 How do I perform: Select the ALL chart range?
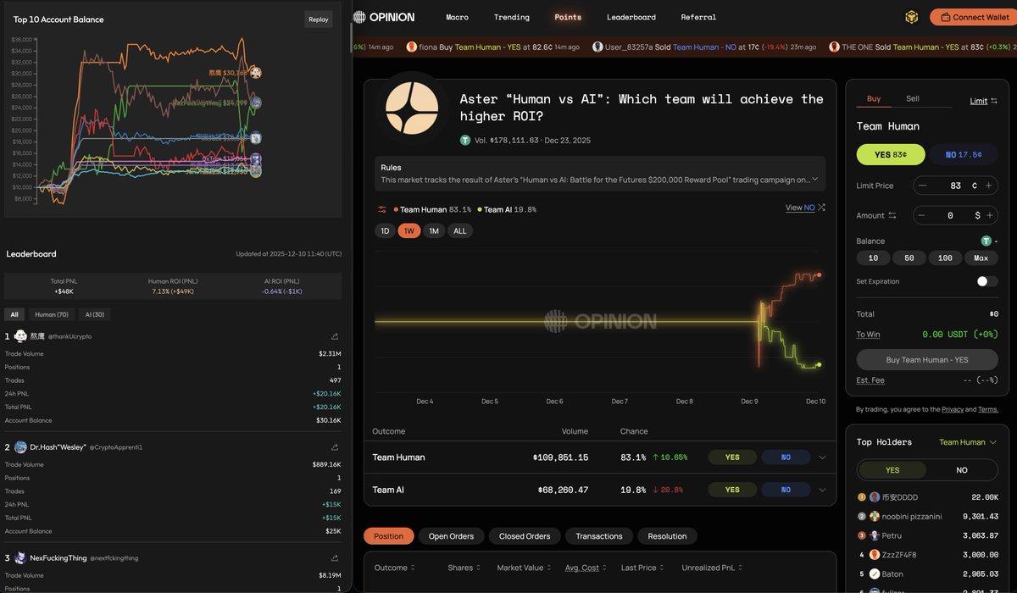[x=460, y=231]
